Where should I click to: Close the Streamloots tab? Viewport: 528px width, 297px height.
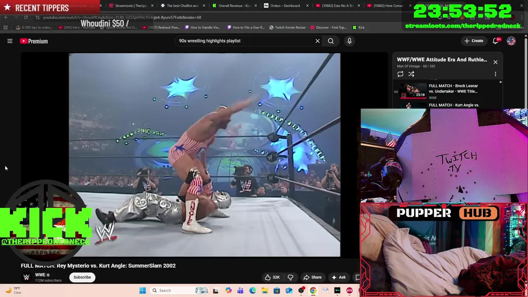coord(153,6)
